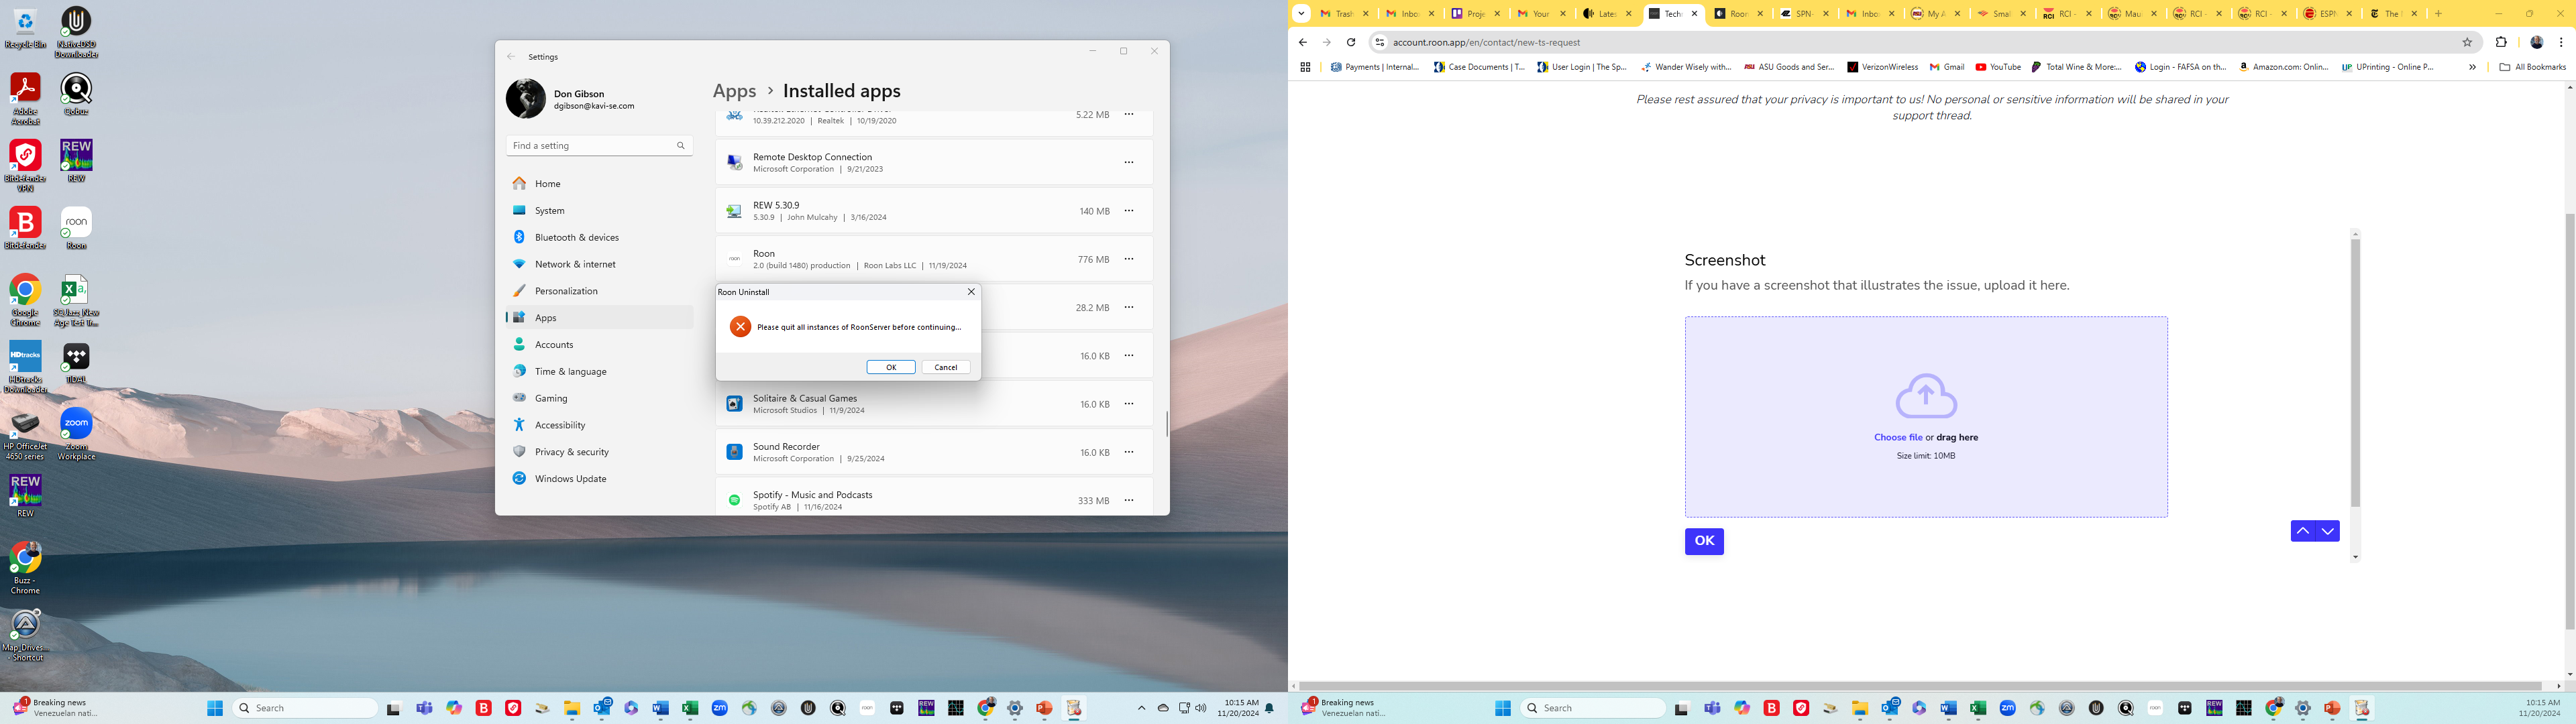The height and width of the screenshot is (724, 2576).
Task: Open Accessibility settings
Action: 599,425
